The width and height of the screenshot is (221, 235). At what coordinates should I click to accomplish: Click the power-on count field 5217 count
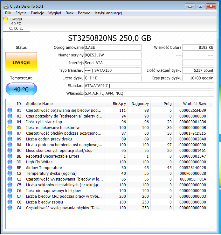(198, 70)
